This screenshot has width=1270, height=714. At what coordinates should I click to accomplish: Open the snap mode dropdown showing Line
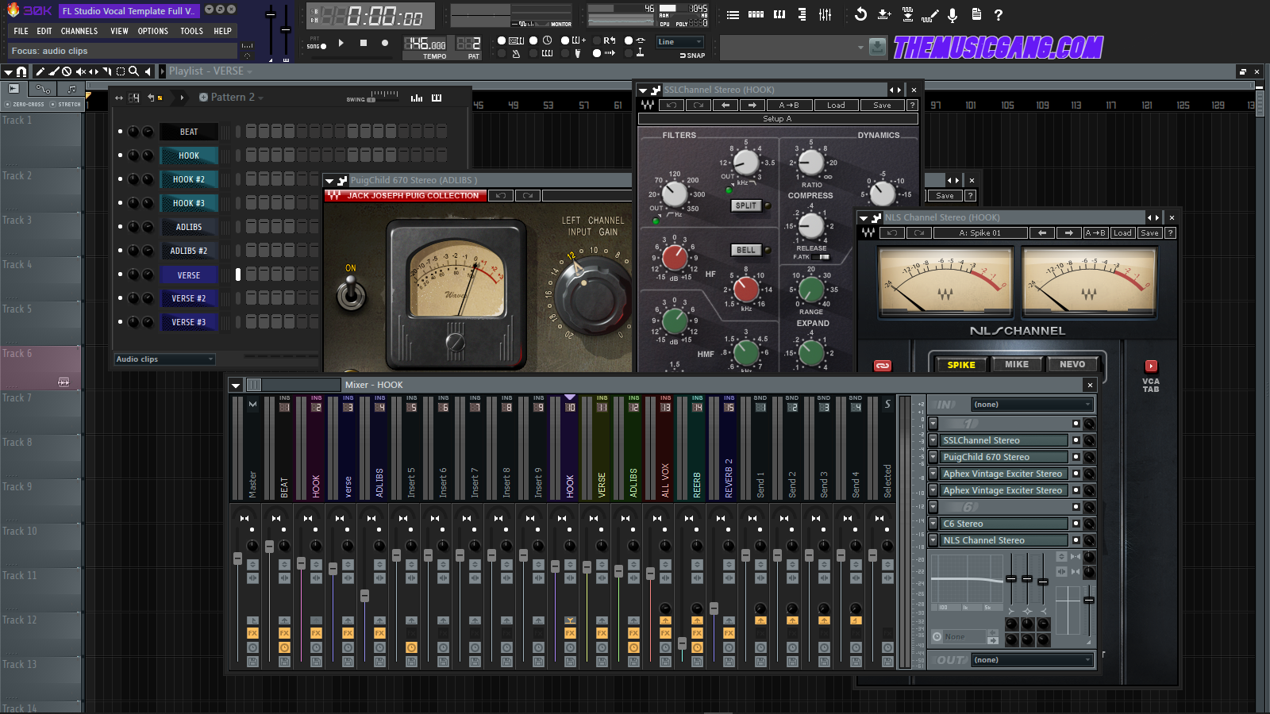pyautogui.click(x=679, y=41)
